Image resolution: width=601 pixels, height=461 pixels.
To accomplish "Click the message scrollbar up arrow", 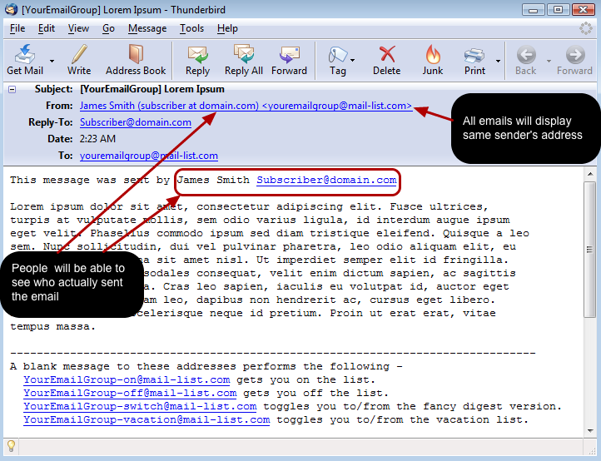I will pyautogui.click(x=590, y=175).
